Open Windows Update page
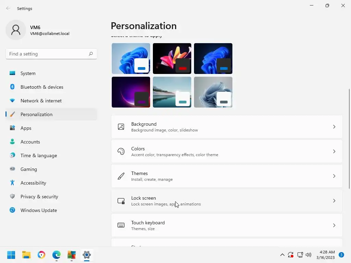The width and height of the screenshot is (351, 263). 51,210
